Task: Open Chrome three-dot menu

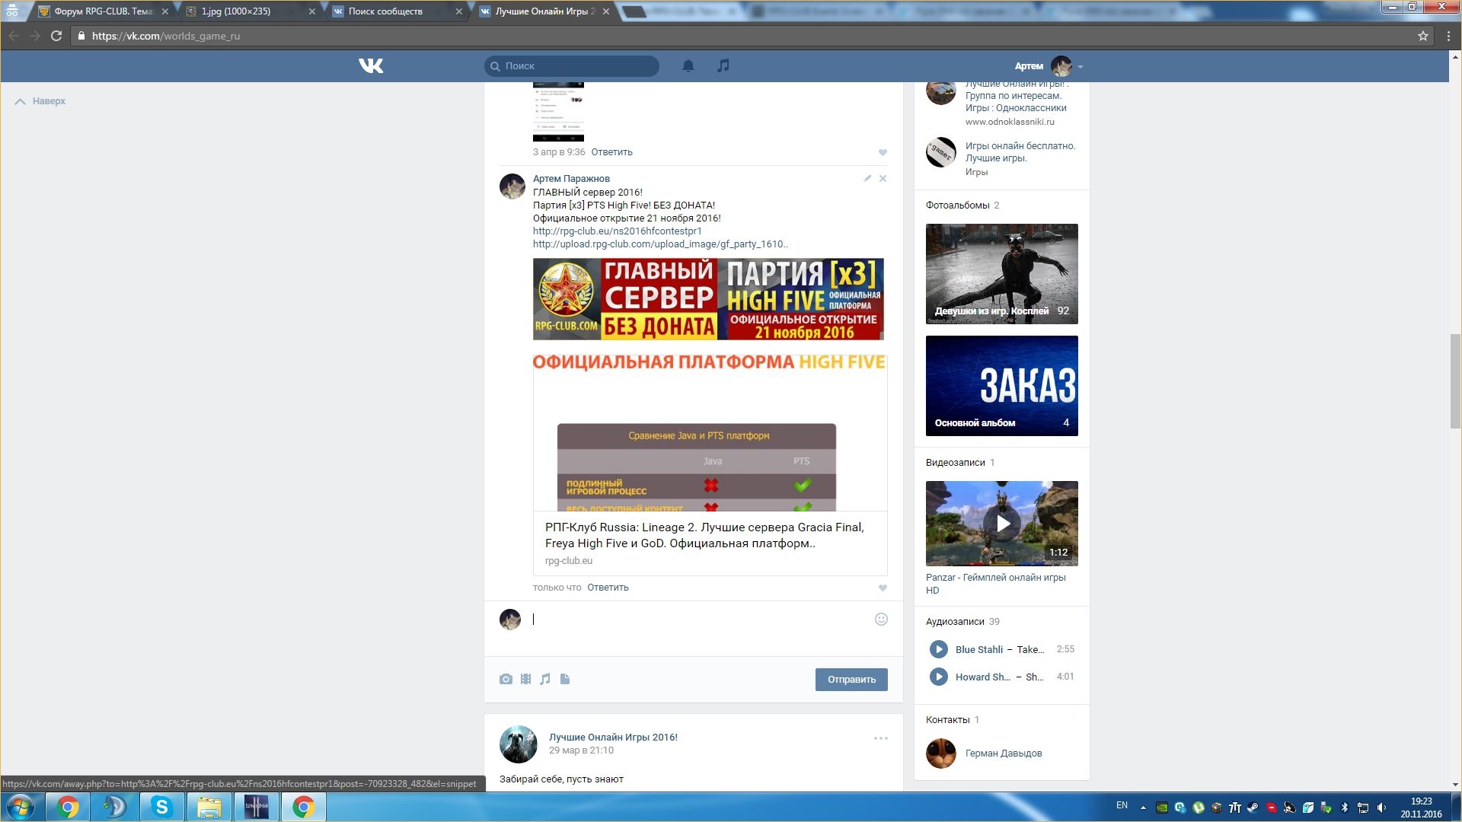Action: (x=1448, y=36)
